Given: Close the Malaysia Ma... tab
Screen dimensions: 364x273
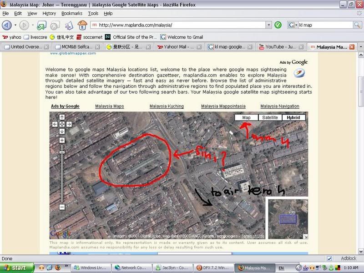Looking at the screenshot, I should click(x=352, y=47).
